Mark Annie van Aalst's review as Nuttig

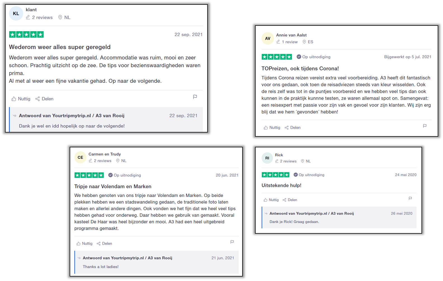click(x=272, y=127)
